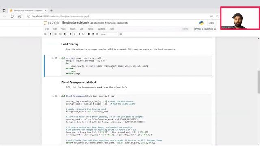This screenshot has height=146, width=260.
Task: Click the Load overlay heading
Action: [70, 44]
